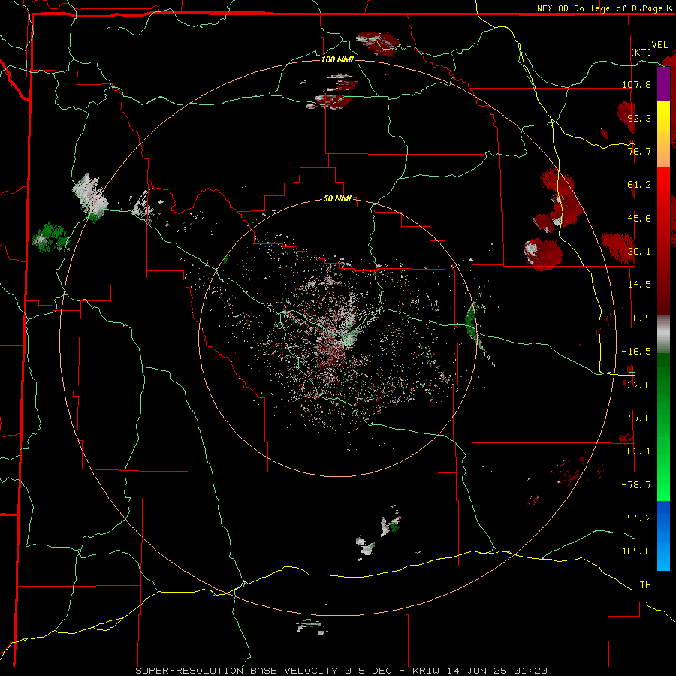Pick the 14.5 scale label
676x676 pixels.
pyautogui.click(x=639, y=285)
